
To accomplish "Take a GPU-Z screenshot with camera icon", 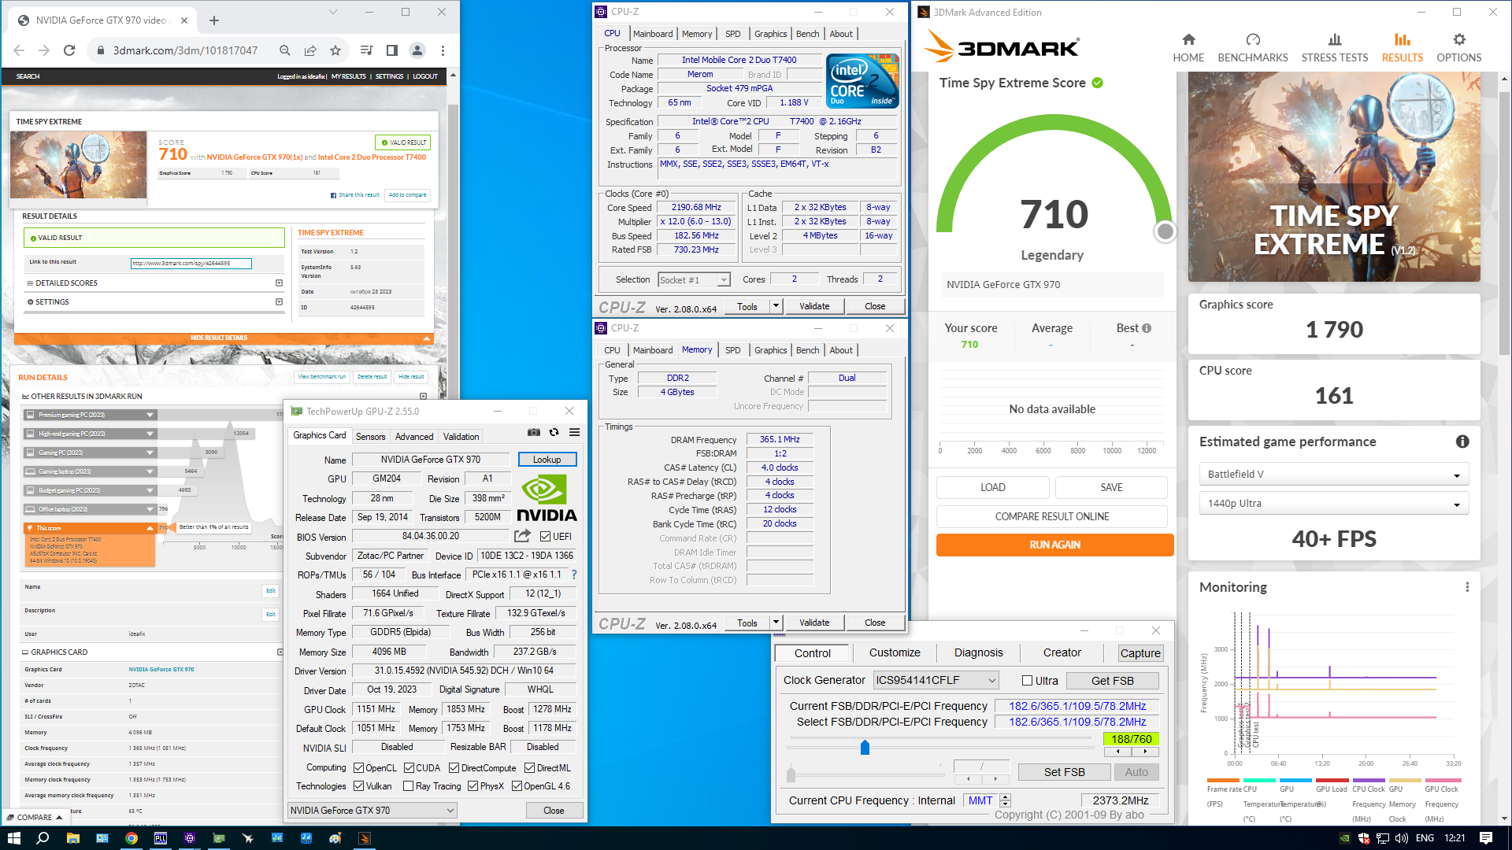I will click(534, 432).
